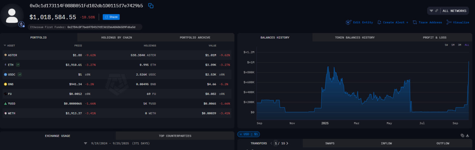Open the exchange usage date range filter

pyautogui.click(x=85, y=143)
